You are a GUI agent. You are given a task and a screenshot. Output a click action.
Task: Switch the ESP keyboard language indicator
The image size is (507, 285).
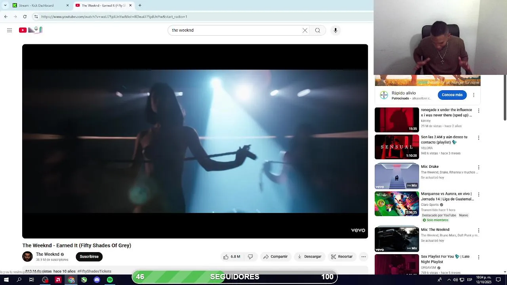pyautogui.click(x=470, y=280)
